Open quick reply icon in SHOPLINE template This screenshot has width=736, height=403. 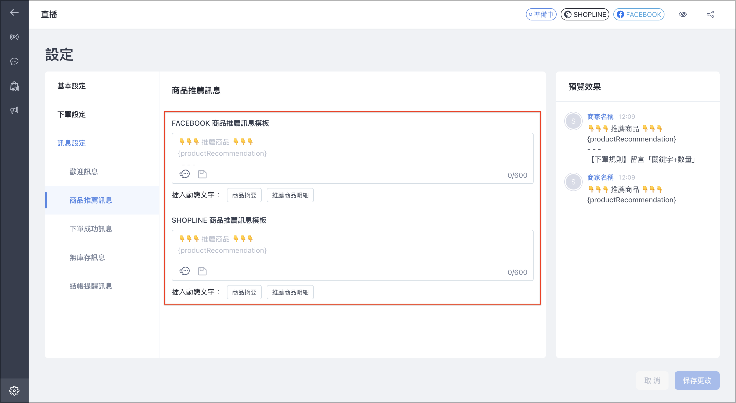pyautogui.click(x=185, y=271)
